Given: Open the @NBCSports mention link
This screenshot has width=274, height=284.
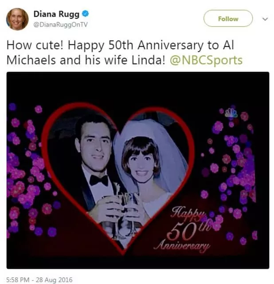Looking at the screenshot, I should coord(206,60).
